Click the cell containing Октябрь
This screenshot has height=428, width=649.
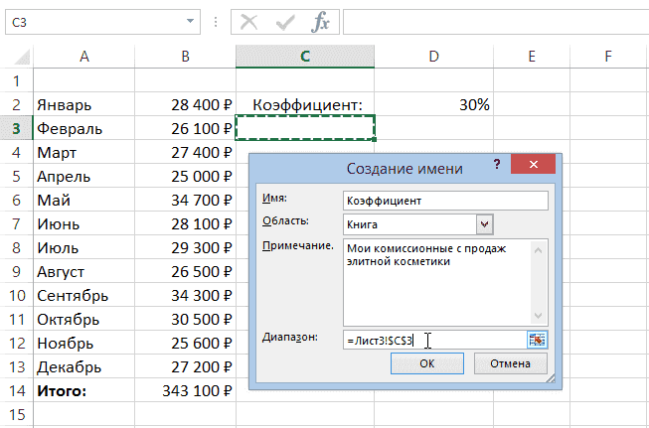click(x=84, y=319)
